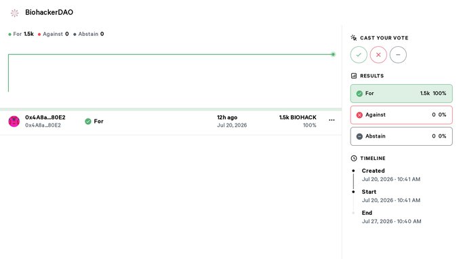Select the Abstain result row

click(401, 136)
